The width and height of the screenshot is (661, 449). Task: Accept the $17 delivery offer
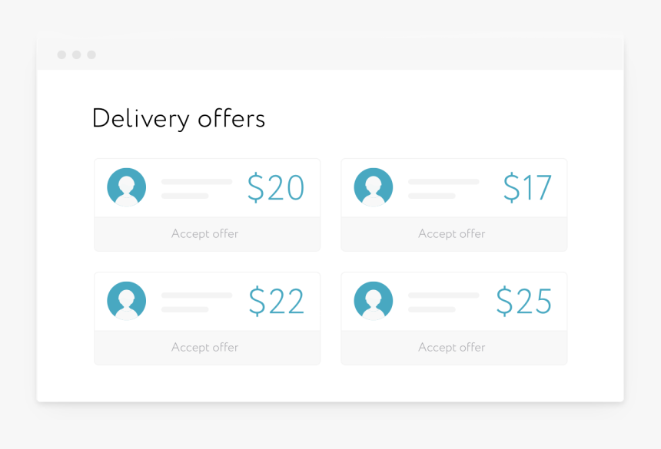click(454, 234)
